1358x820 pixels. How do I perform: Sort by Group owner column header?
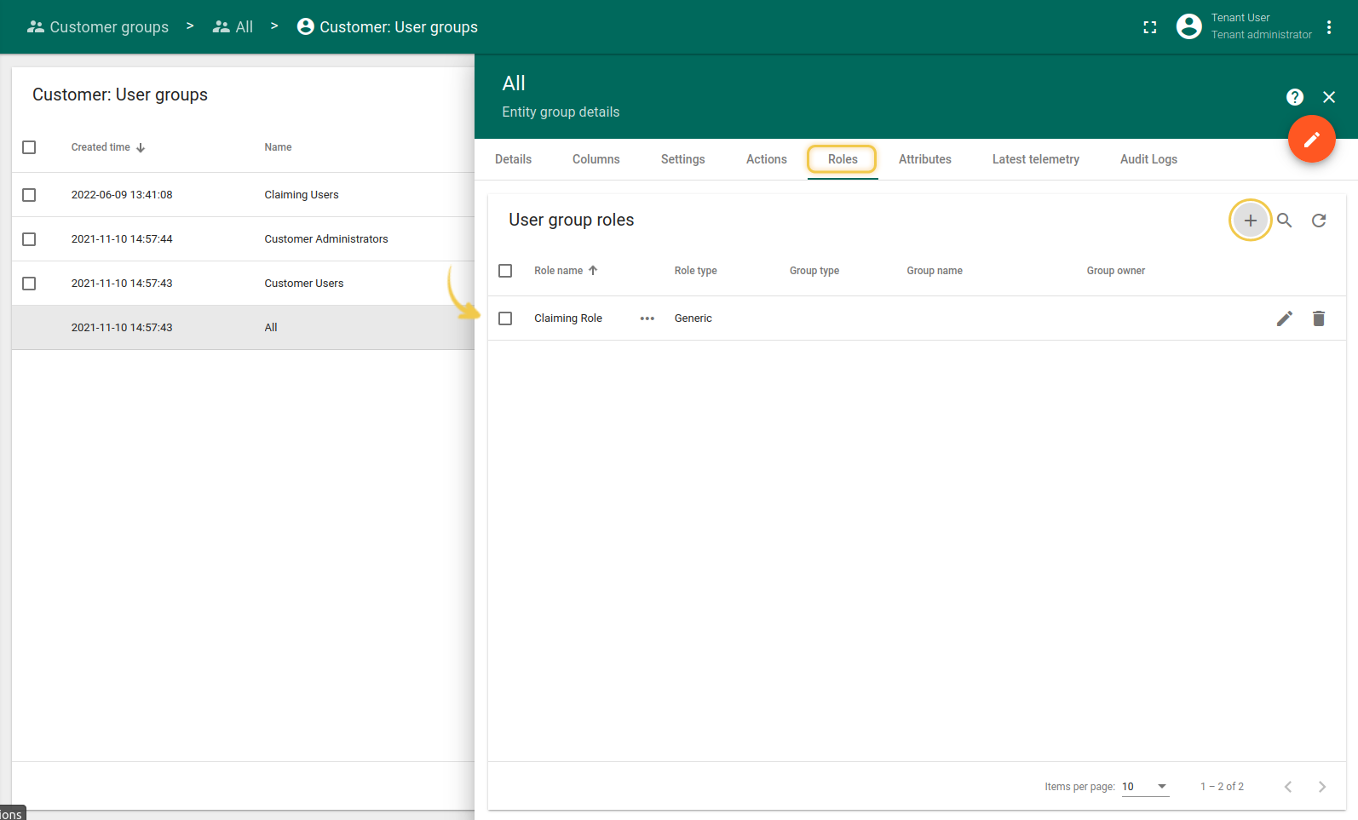[1116, 271]
